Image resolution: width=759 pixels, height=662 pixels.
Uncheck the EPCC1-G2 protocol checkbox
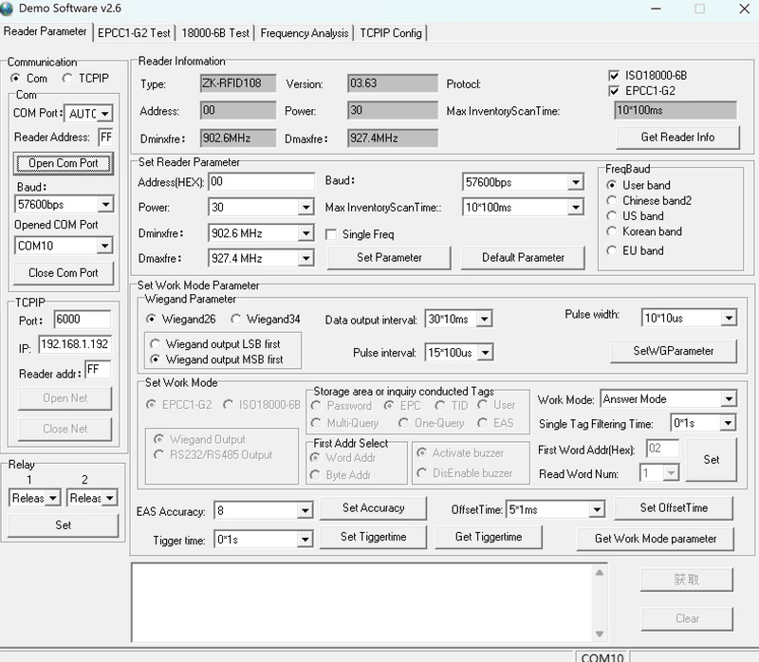coord(614,91)
